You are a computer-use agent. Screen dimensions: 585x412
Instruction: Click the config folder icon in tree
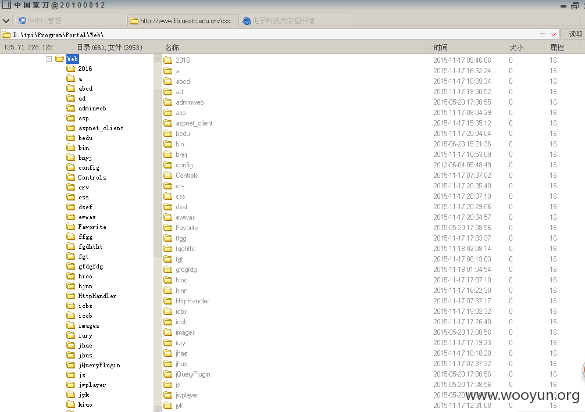point(71,167)
